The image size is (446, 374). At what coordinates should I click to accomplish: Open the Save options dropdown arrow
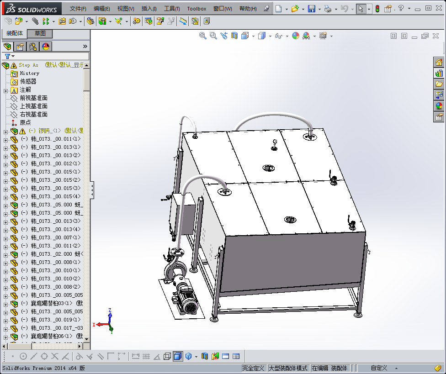320,10
